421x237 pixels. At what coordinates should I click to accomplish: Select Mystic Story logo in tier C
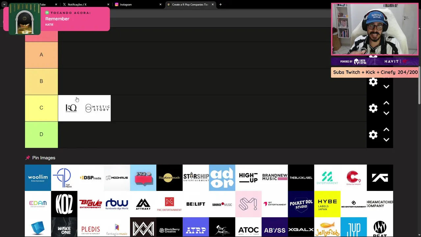(x=97, y=108)
